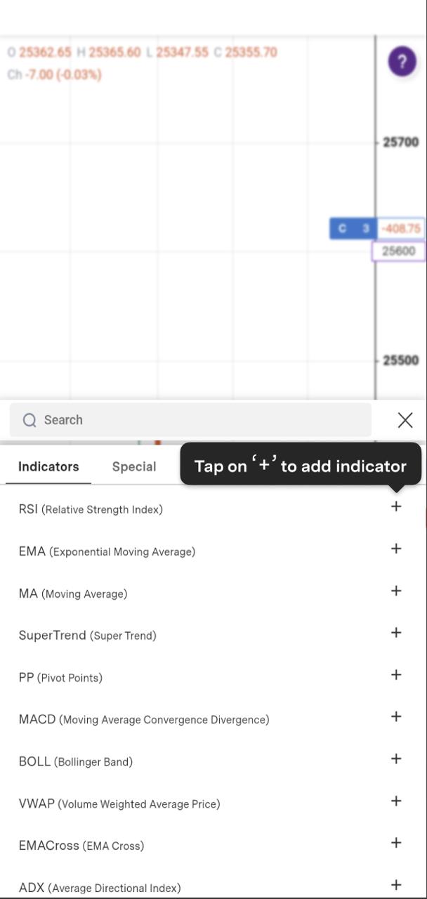Select the Indicators tab
This screenshot has height=899, width=427.
coord(48,467)
